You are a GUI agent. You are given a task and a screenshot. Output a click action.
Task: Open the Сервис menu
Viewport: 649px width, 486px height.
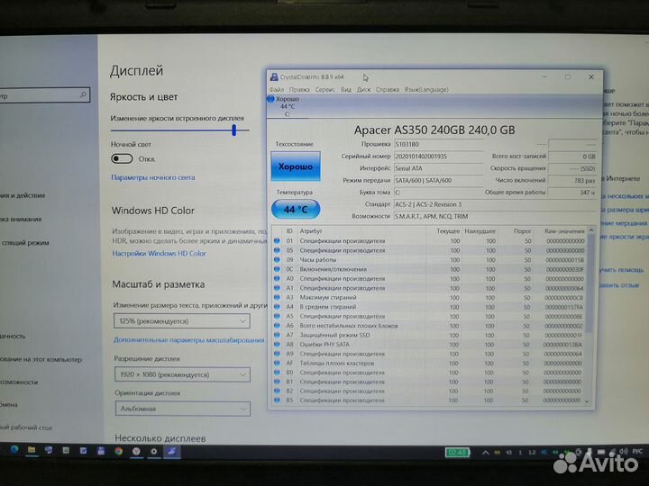[324, 90]
